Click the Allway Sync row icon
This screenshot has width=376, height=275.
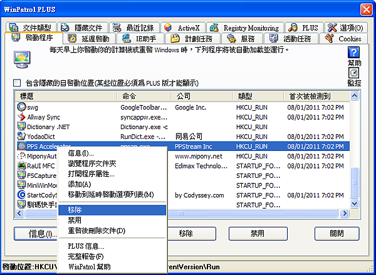[x=21, y=117]
